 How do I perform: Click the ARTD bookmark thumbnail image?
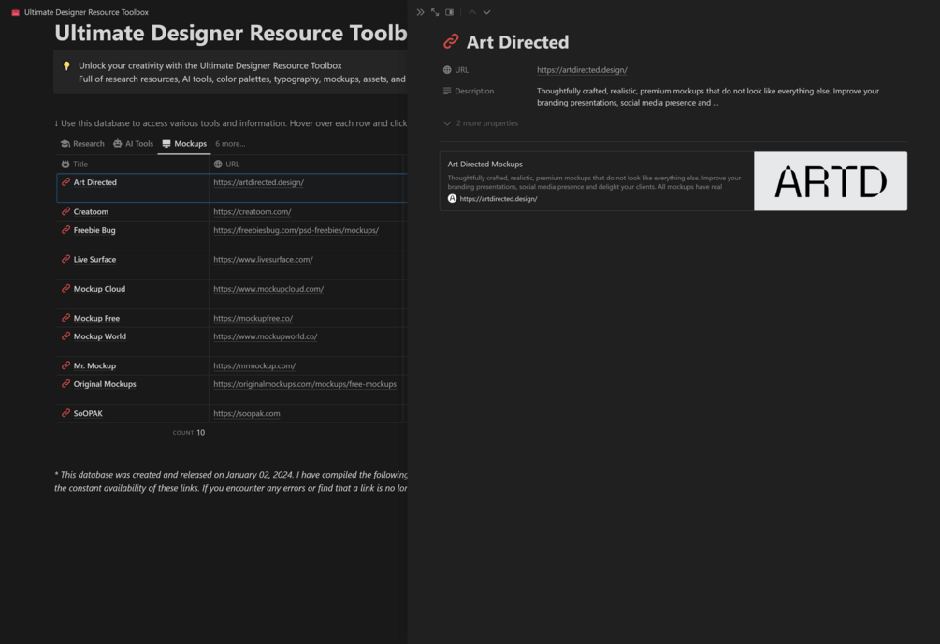[x=831, y=181]
